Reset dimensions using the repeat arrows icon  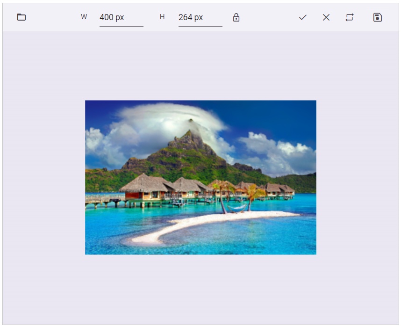[x=349, y=17]
